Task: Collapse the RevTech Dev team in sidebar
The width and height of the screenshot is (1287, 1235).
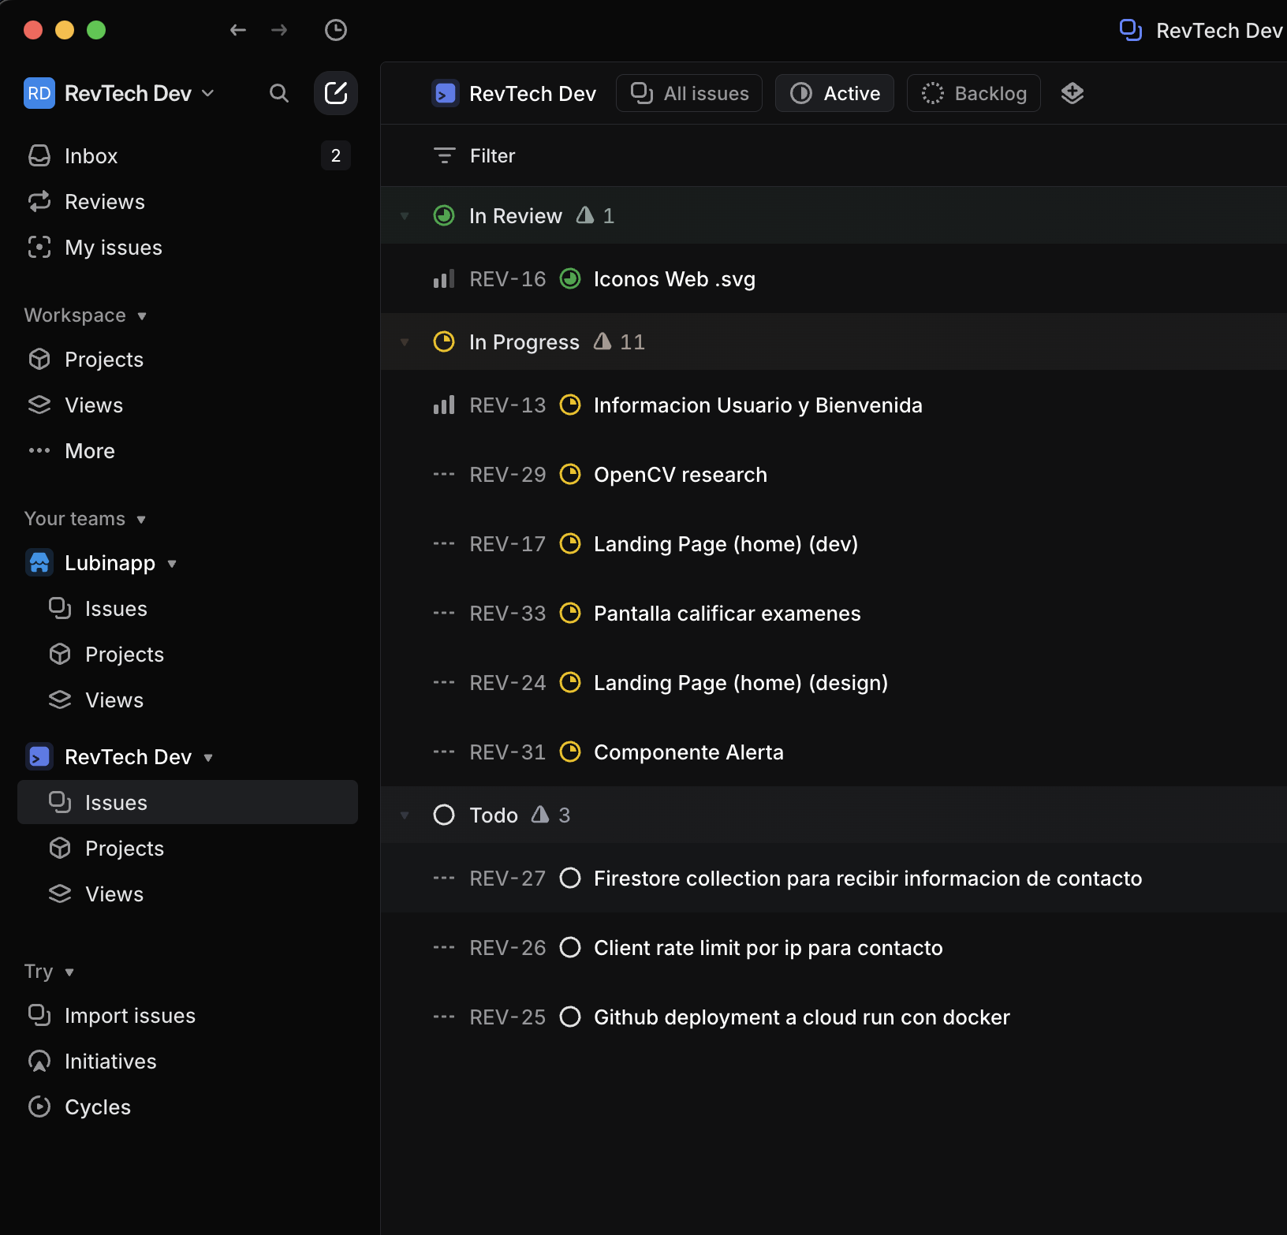Action: coord(208,758)
